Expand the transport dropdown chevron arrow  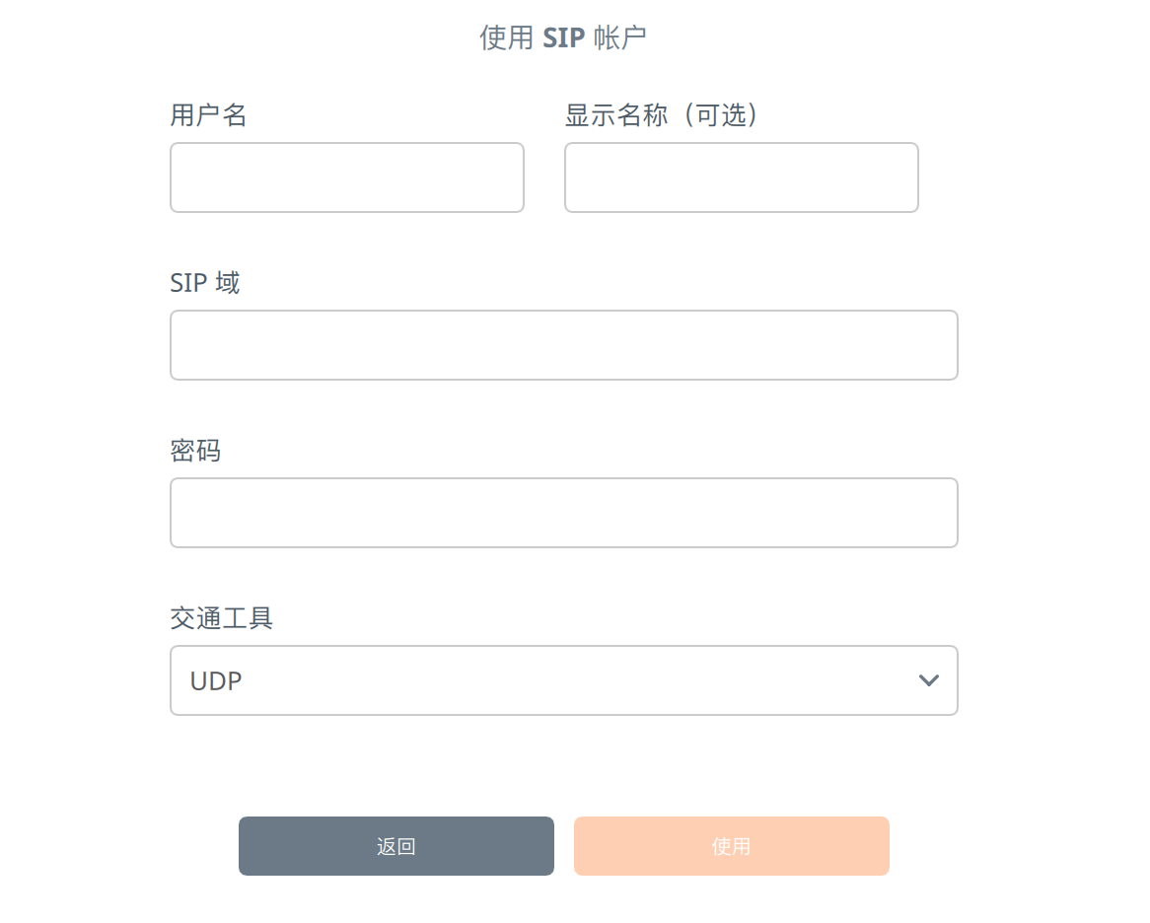click(x=928, y=680)
